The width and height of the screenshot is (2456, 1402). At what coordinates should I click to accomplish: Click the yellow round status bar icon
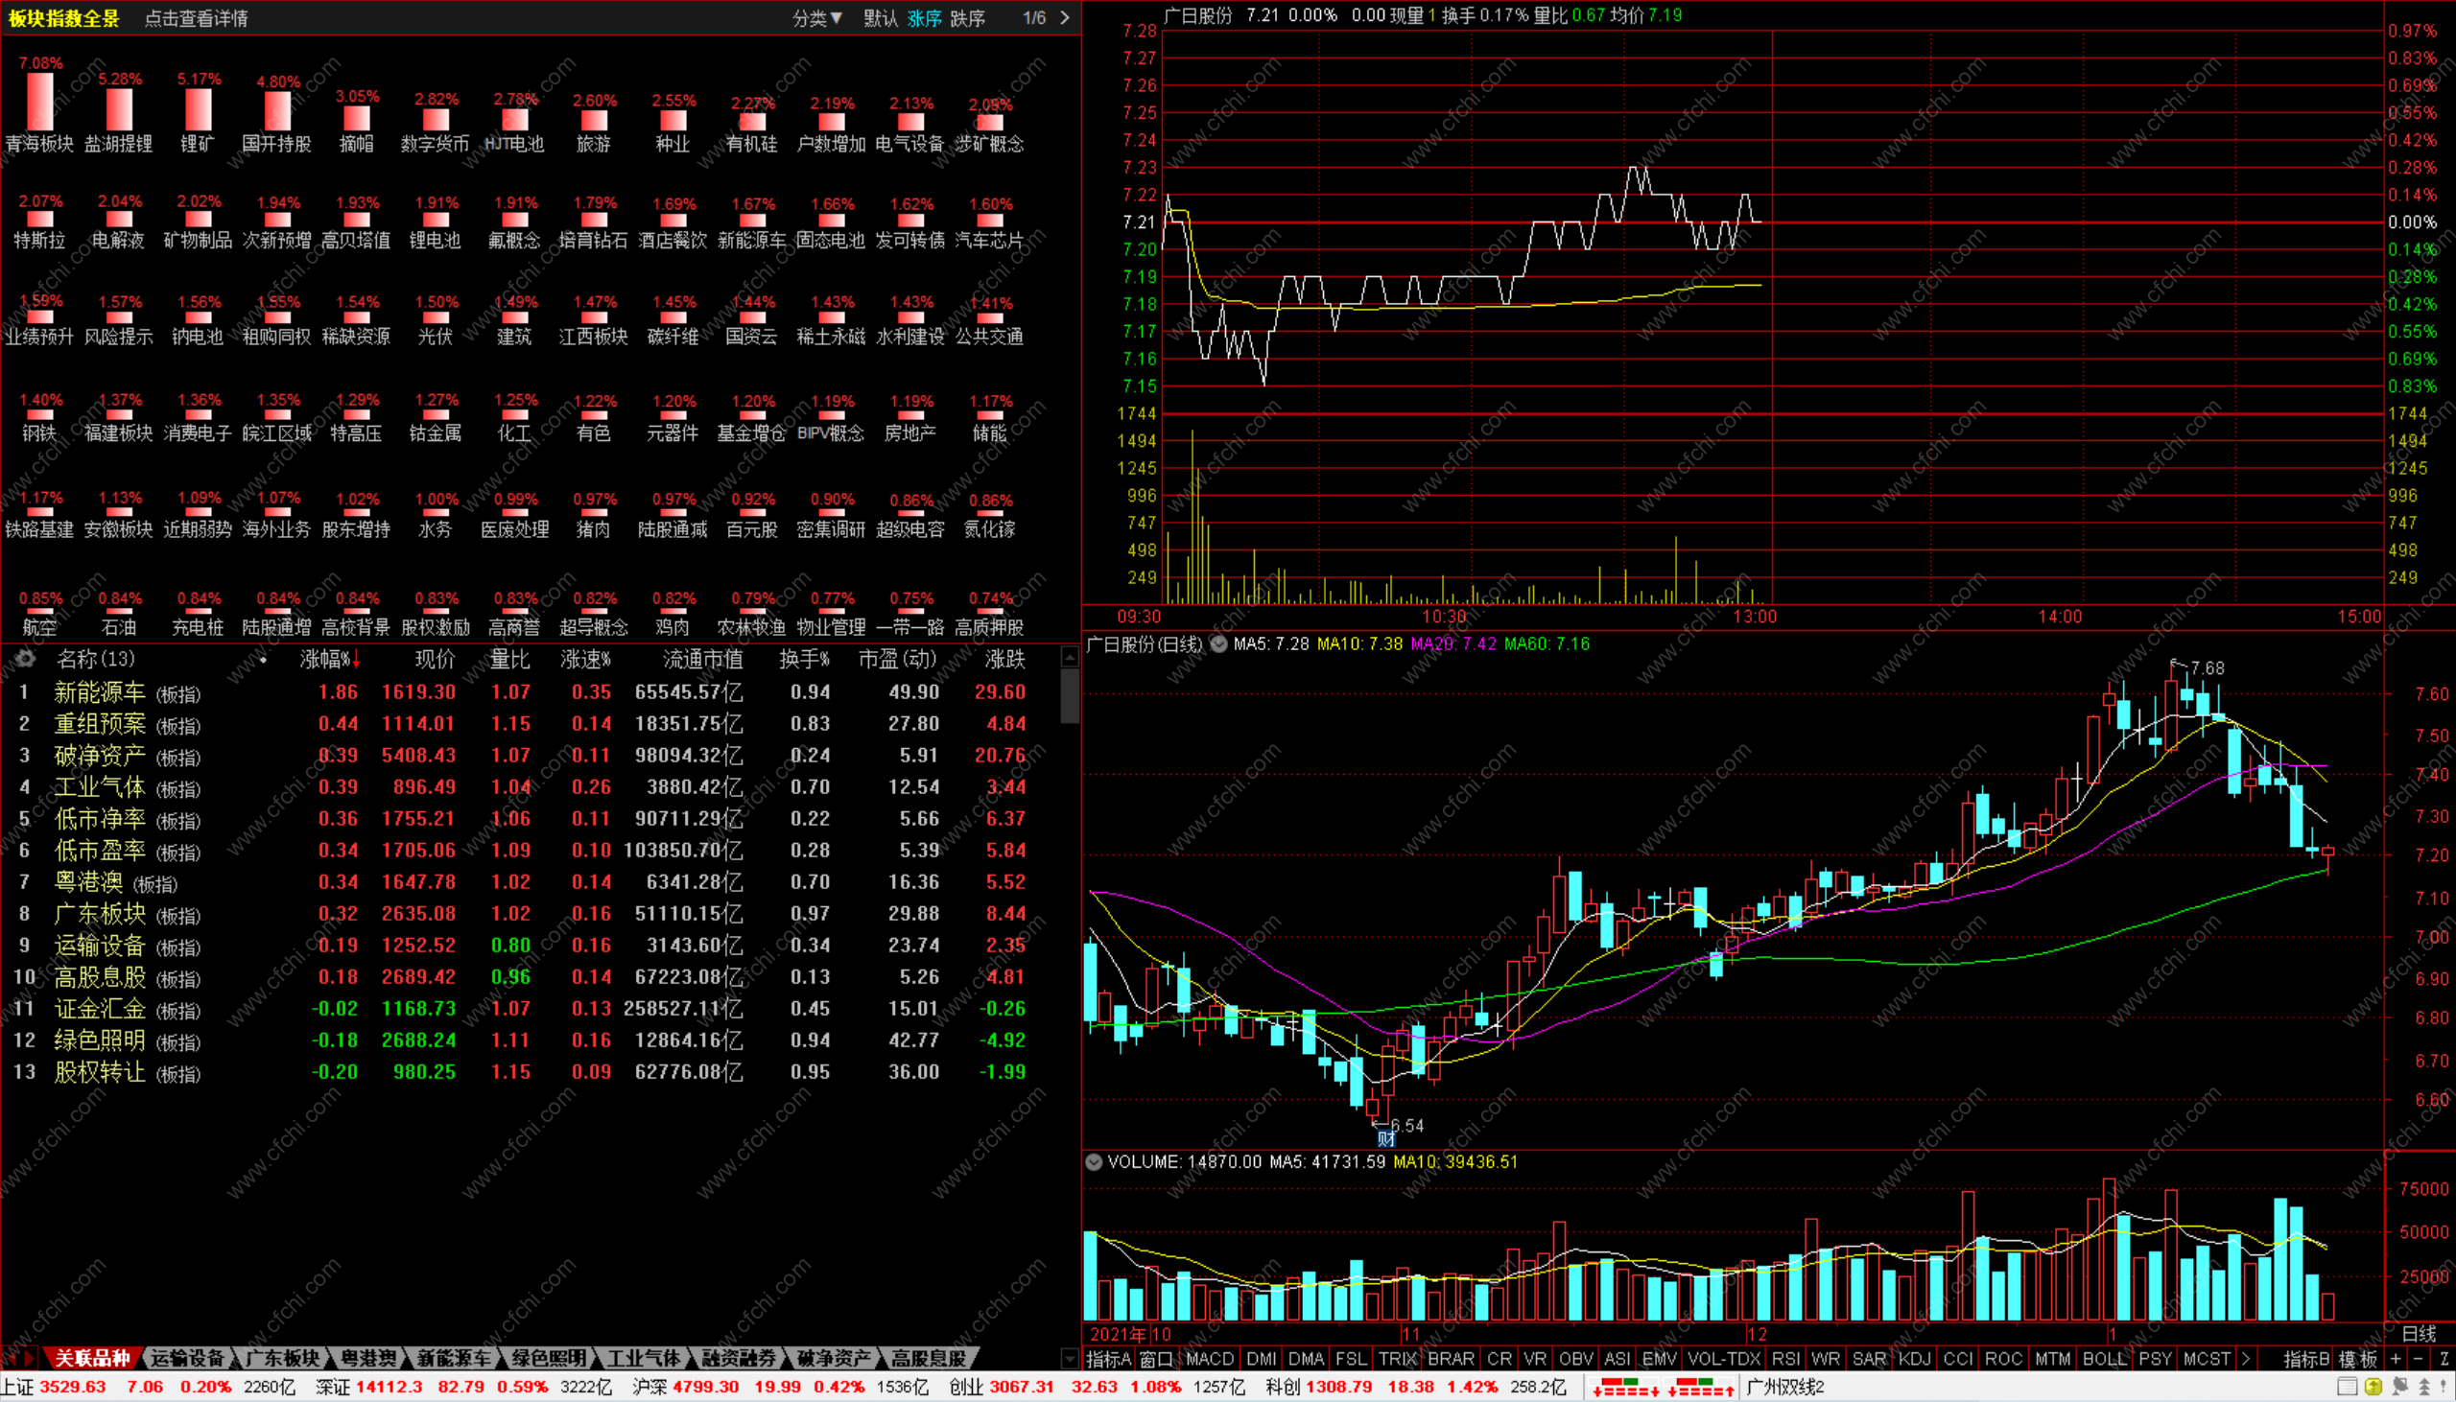point(2373,1388)
